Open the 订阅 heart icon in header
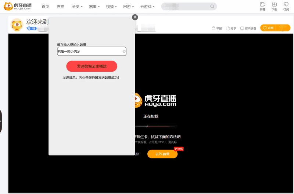This screenshot has height=194, width=294. click(286, 4)
